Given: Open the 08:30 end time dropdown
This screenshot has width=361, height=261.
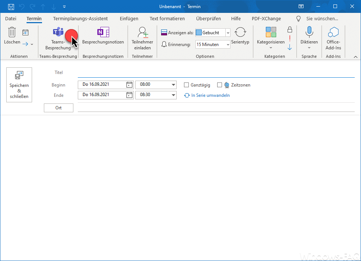Looking at the screenshot, I should pyautogui.click(x=173, y=95).
